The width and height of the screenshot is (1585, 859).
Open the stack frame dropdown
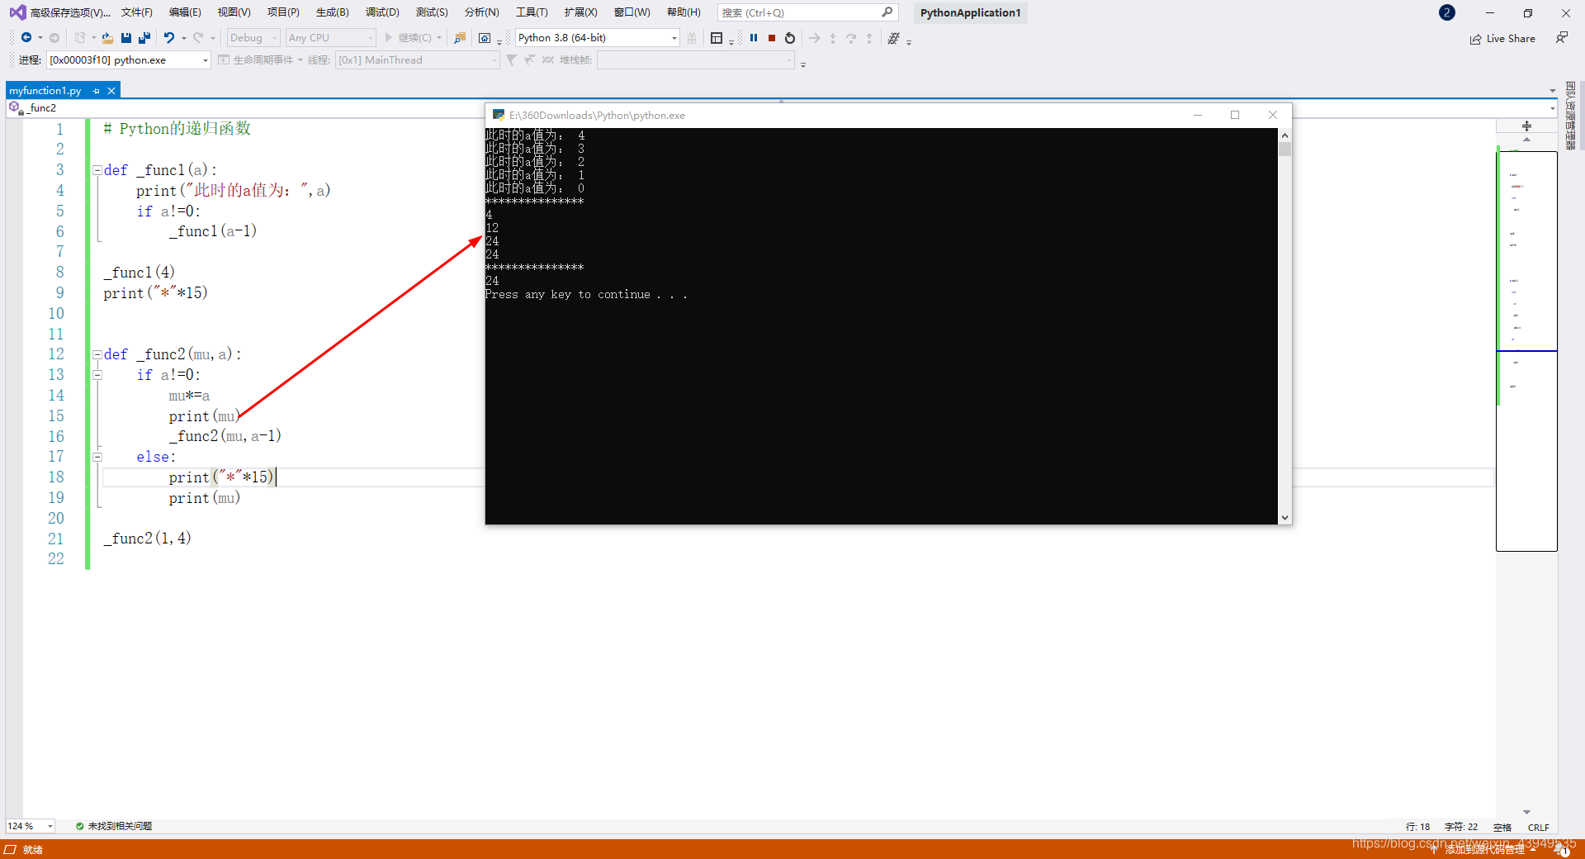(696, 59)
